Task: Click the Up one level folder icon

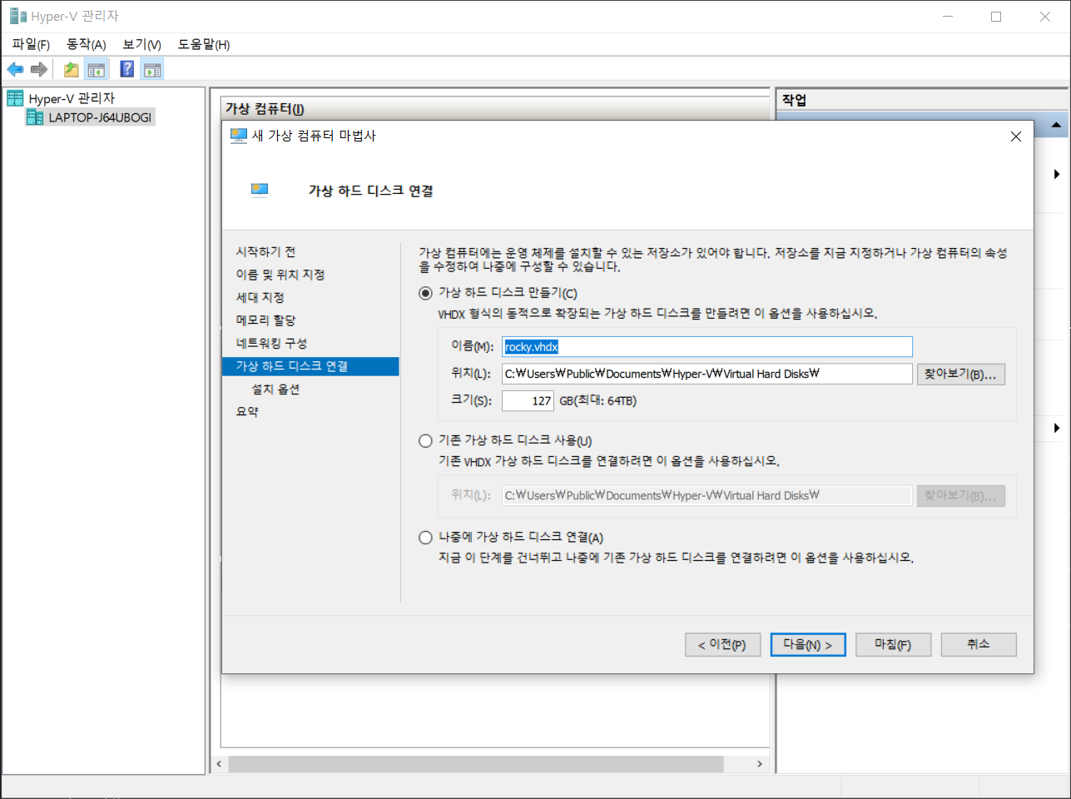Action: point(72,69)
